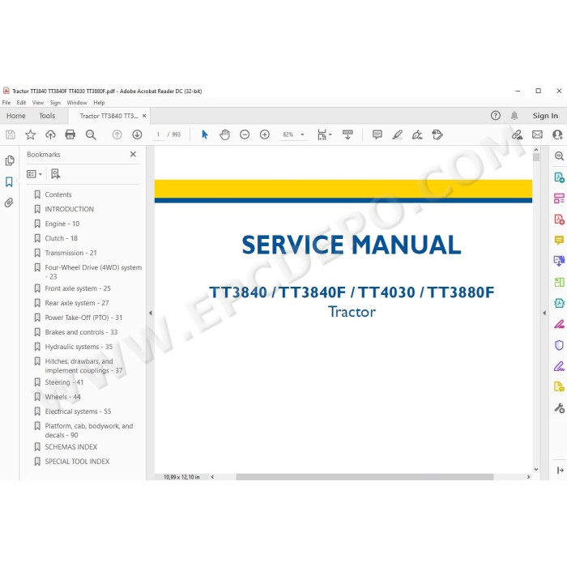Viewport: 567px width, 567px height.
Task: Jump to Electrical systems - 55 bookmark
Action: pos(78,411)
